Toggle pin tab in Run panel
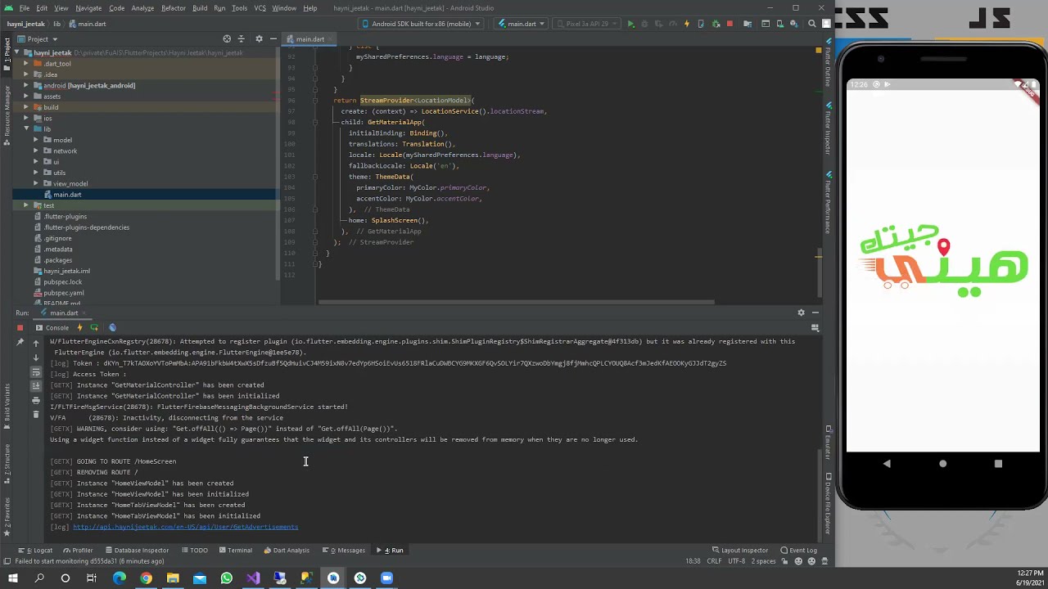Viewport: 1048px width, 589px height. point(20,342)
